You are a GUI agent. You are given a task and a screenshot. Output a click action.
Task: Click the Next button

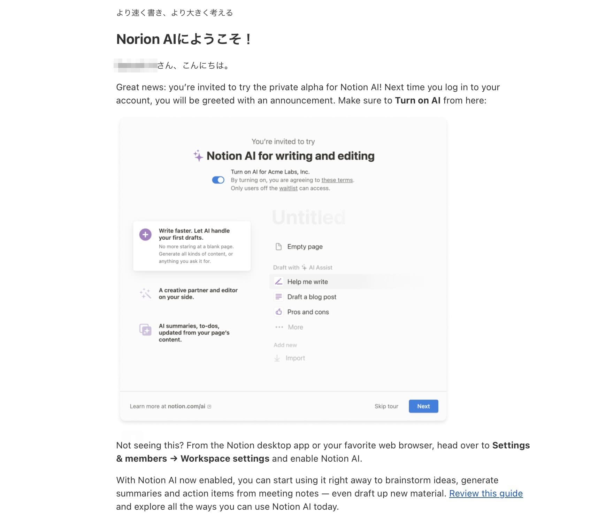click(x=423, y=406)
